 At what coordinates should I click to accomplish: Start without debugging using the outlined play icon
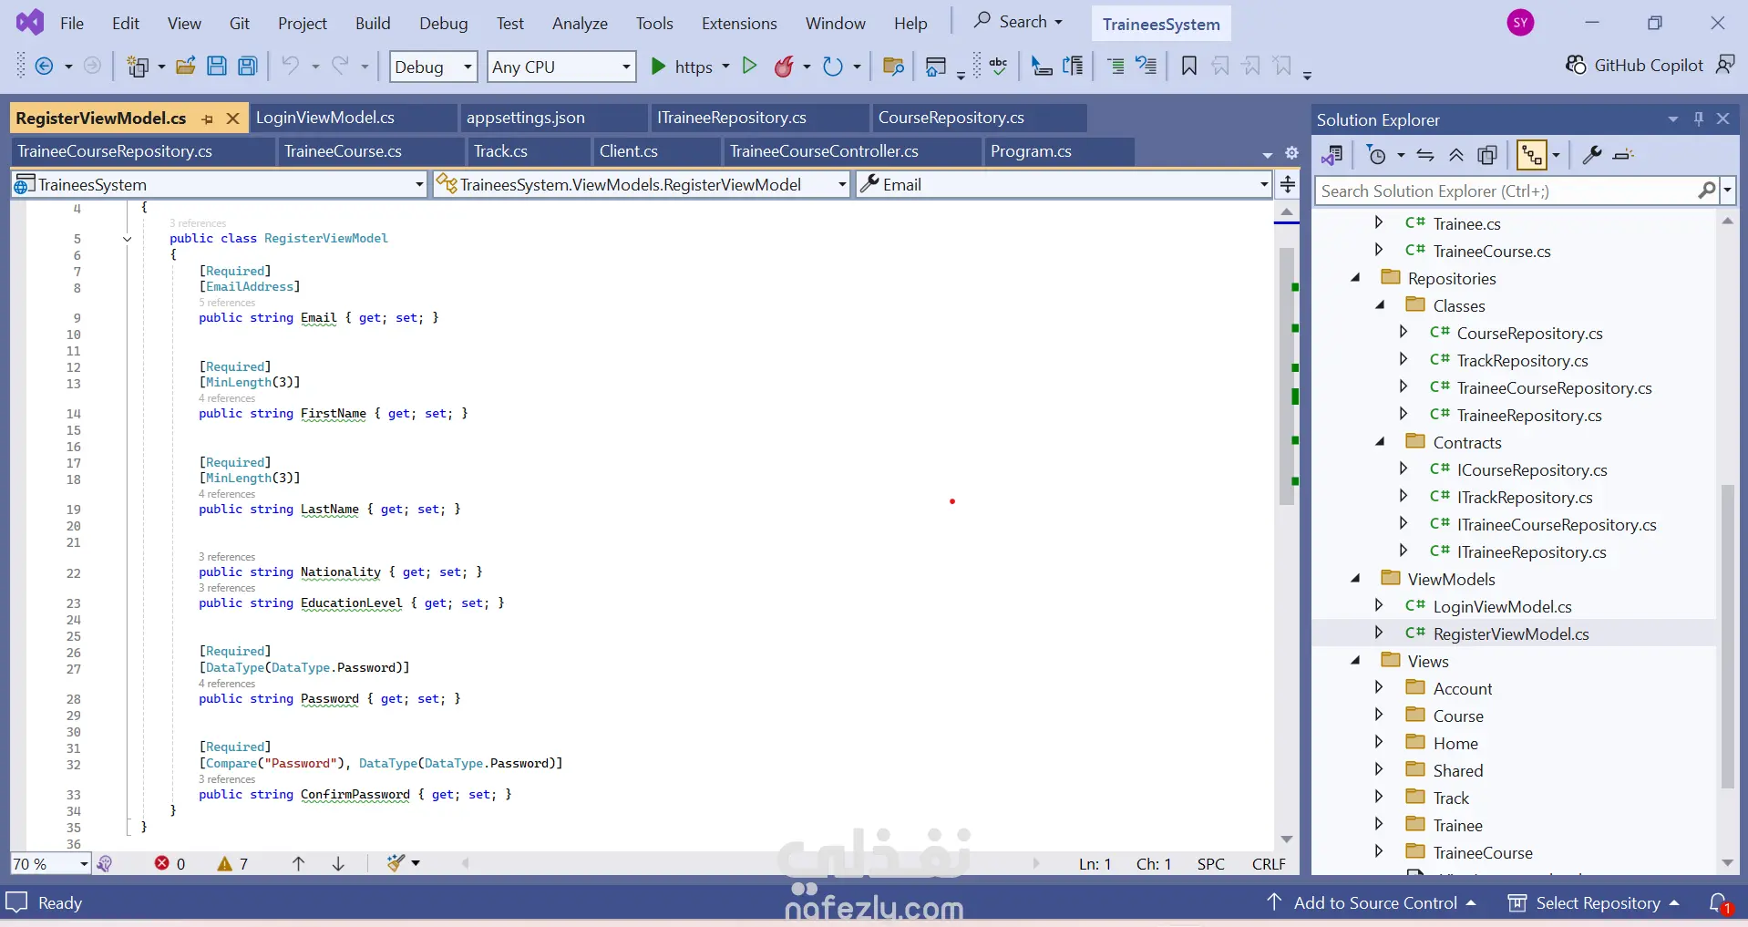click(749, 66)
